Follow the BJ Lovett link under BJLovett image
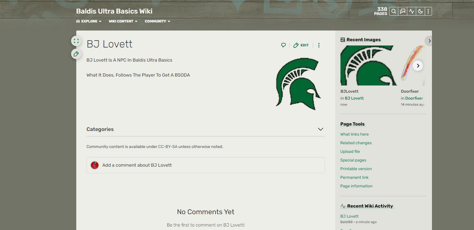The height and width of the screenshot is (230, 474). 354,98
